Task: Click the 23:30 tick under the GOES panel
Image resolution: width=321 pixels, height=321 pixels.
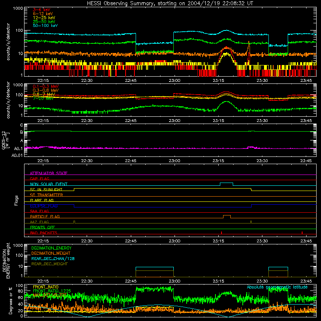Action: coord(262,161)
